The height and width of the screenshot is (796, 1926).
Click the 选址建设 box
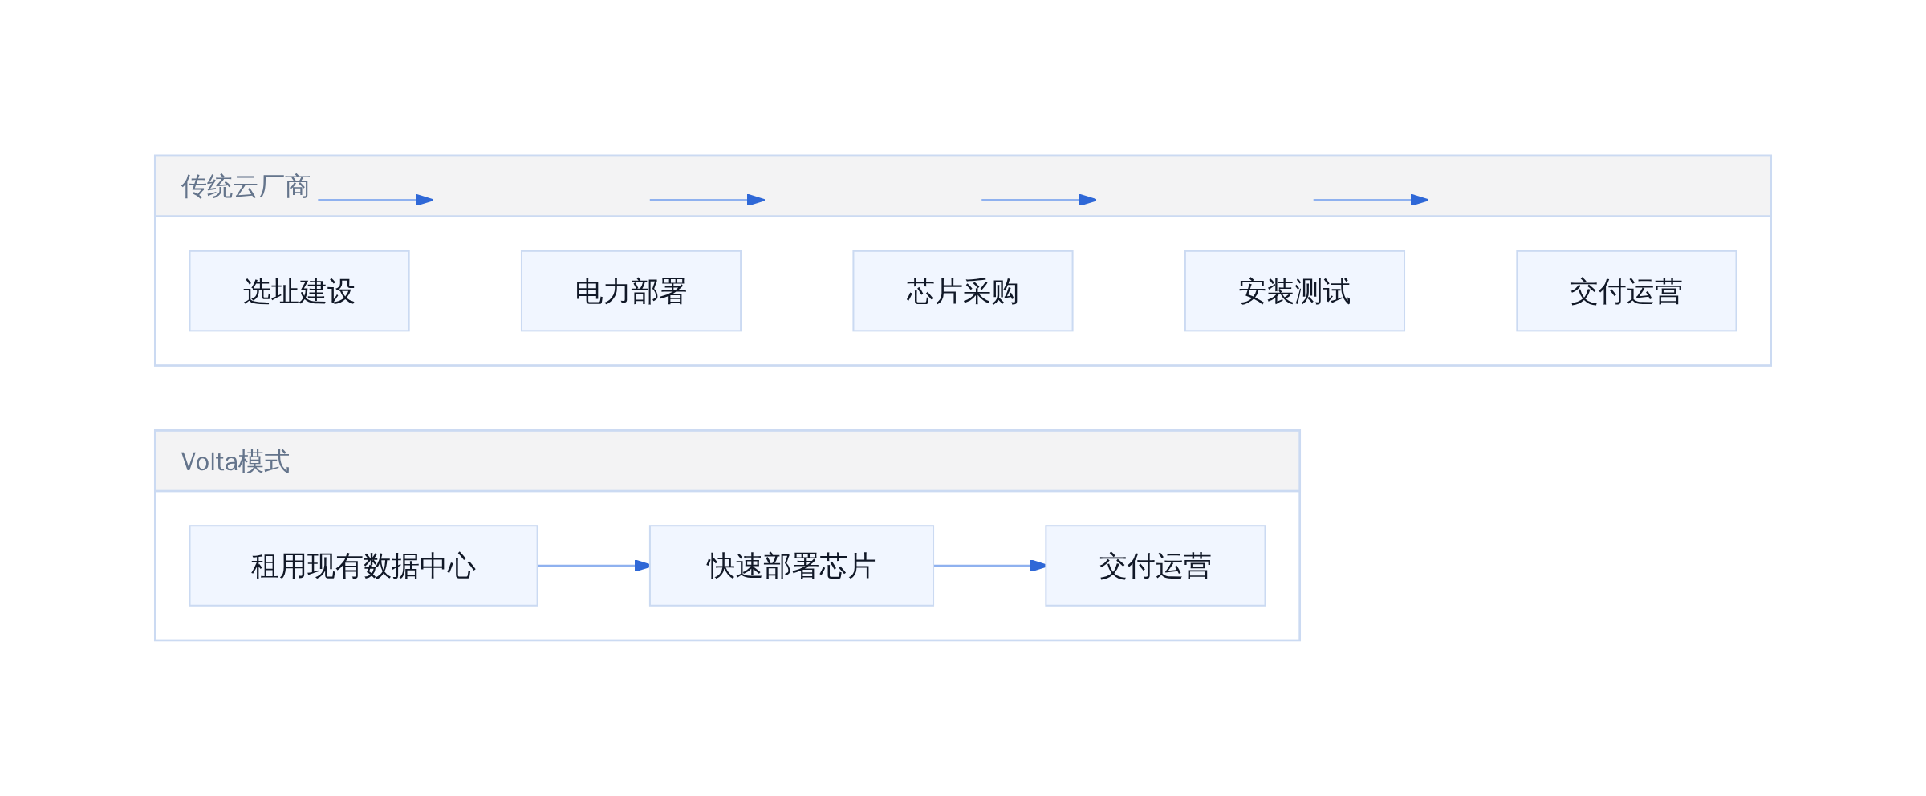point(299,290)
